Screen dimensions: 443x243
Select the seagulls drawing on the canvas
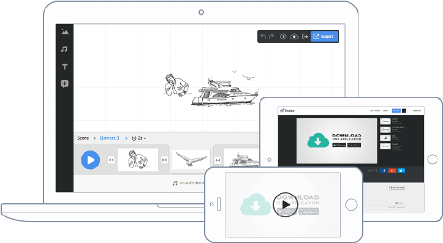(x=244, y=75)
